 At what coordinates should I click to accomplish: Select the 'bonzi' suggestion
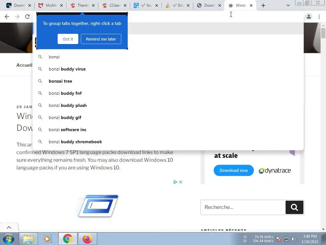(168, 57)
